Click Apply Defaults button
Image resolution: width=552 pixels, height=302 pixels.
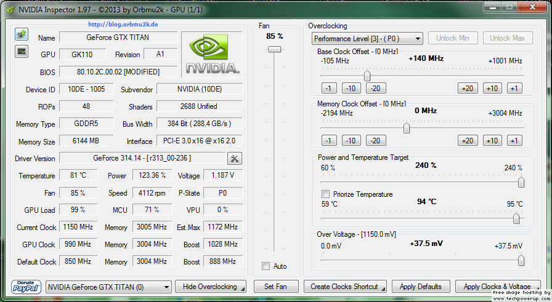[x=421, y=287]
